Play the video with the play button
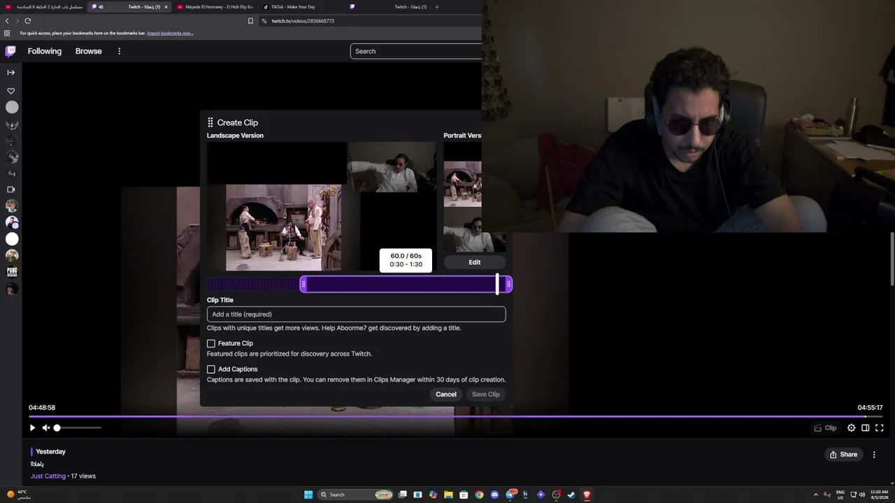The width and height of the screenshot is (895, 503). tap(32, 428)
